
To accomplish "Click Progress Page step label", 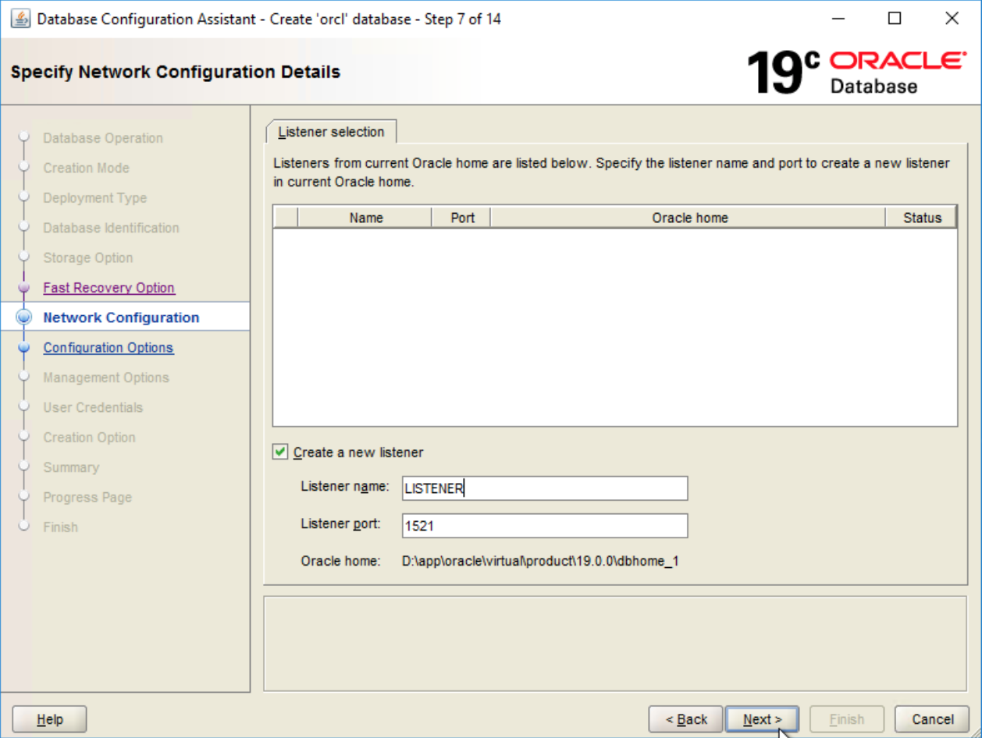I will (x=87, y=497).
